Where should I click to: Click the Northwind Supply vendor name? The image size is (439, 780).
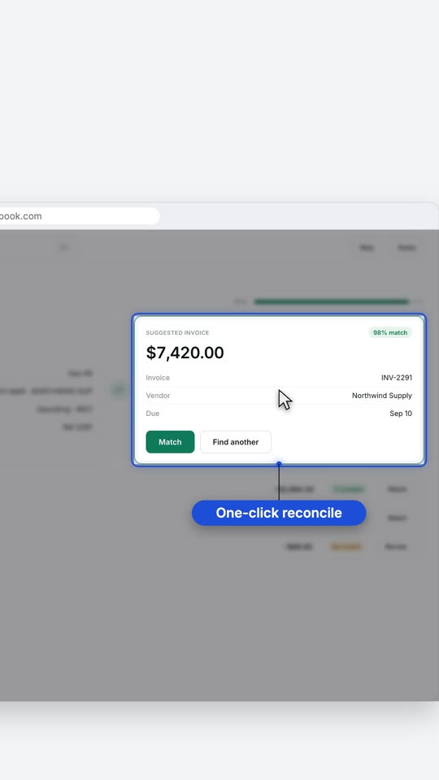pos(382,396)
